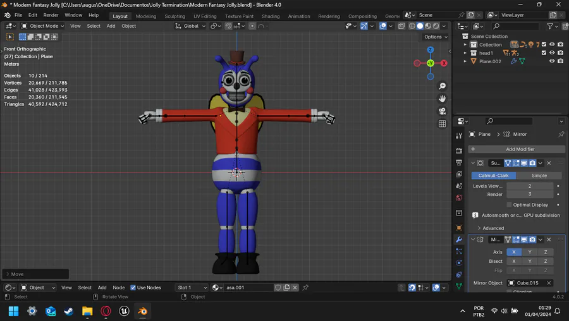Click the viewport zoom magnifier icon
The width and height of the screenshot is (569, 321).
click(443, 86)
